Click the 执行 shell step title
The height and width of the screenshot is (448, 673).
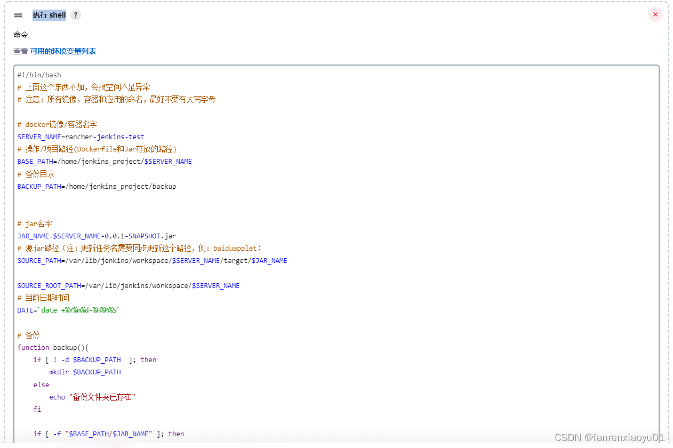[x=49, y=15]
